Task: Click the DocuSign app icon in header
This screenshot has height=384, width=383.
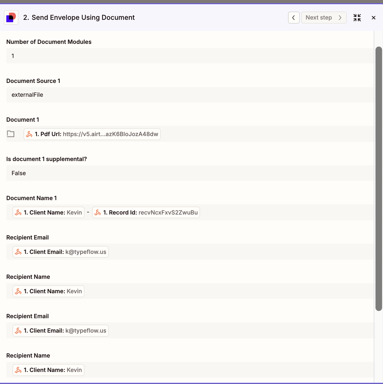Action: coord(11,17)
